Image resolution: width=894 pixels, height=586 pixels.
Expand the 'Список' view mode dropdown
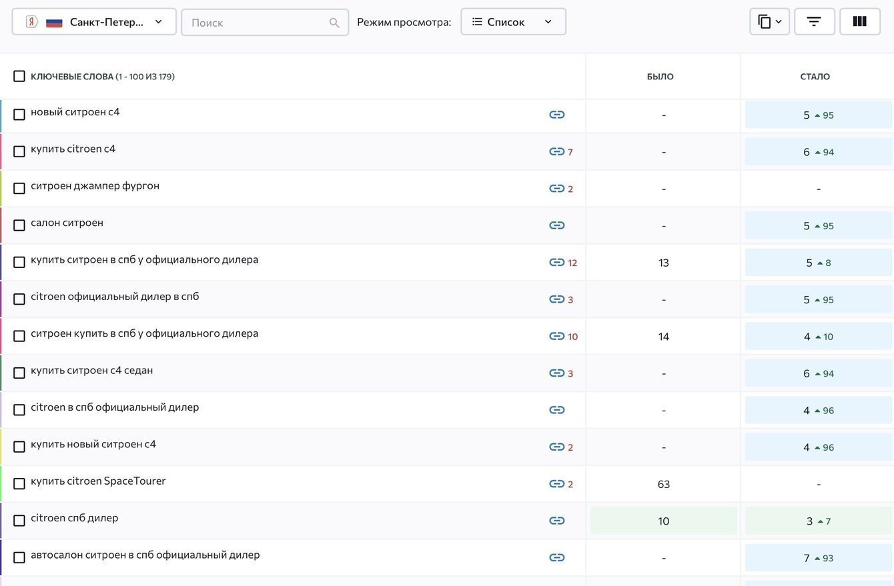513,21
